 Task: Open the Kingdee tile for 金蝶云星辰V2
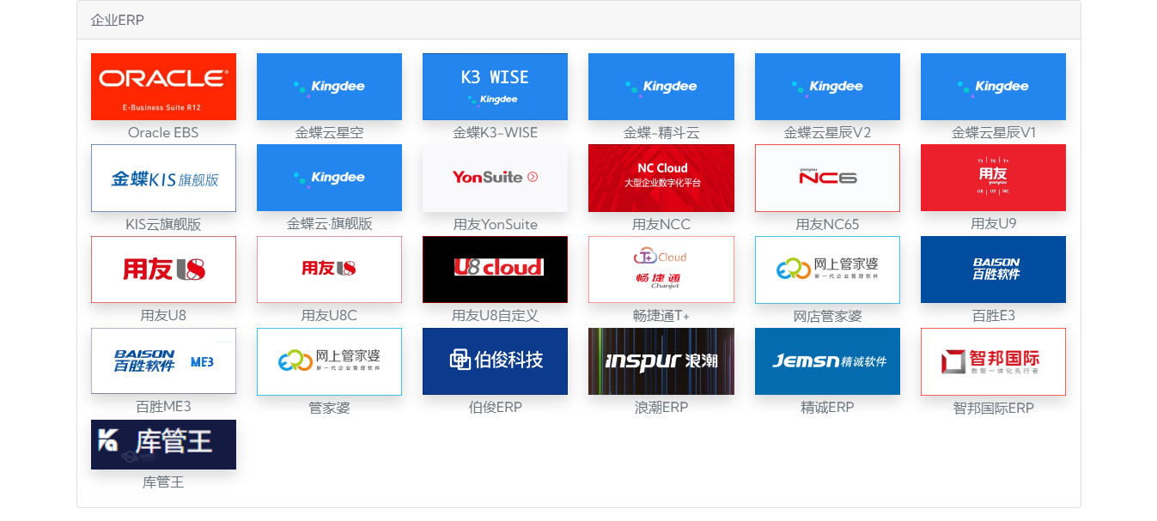point(827,87)
